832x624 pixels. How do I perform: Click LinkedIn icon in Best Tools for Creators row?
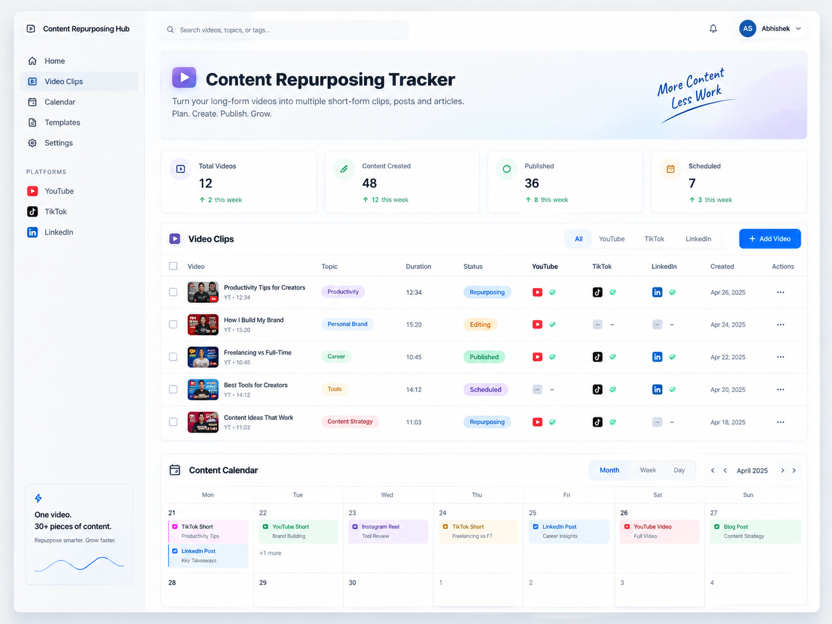coord(657,390)
